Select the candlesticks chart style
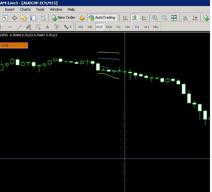Screen dimensions: 212x192 [135, 18]
